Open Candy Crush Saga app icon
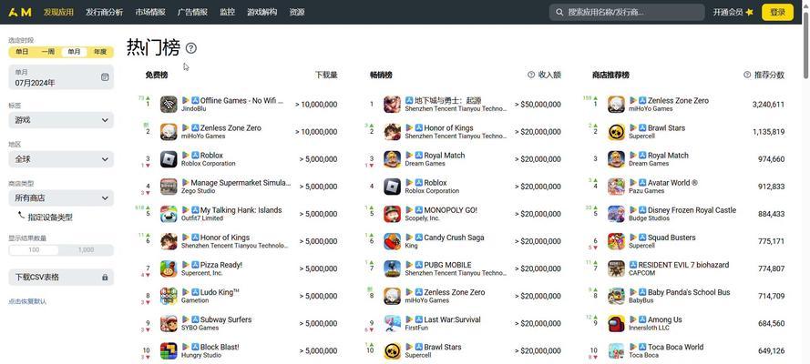 pyautogui.click(x=392, y=241)
